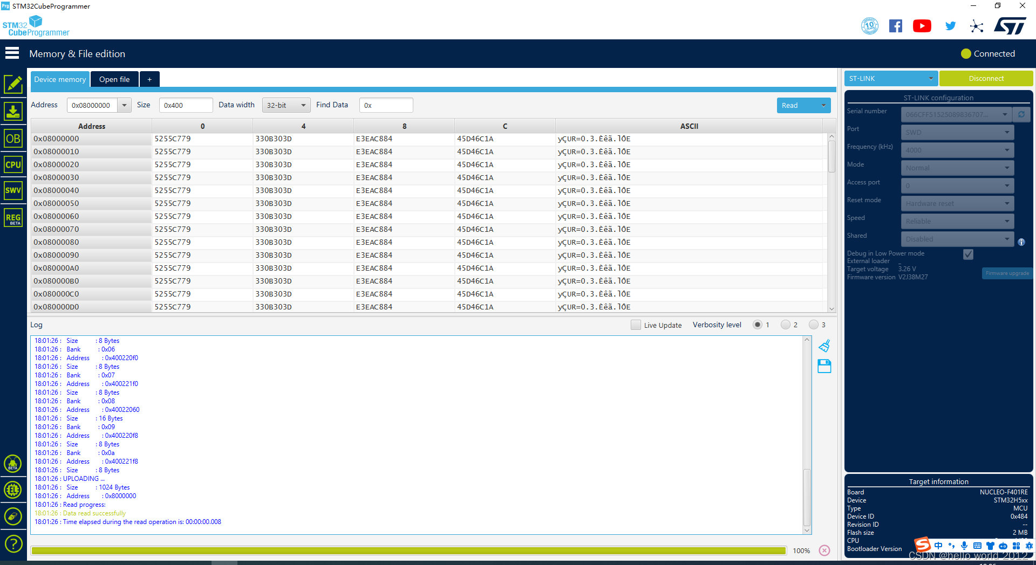
Task: Open CPU panel icon
Action: 13,164
